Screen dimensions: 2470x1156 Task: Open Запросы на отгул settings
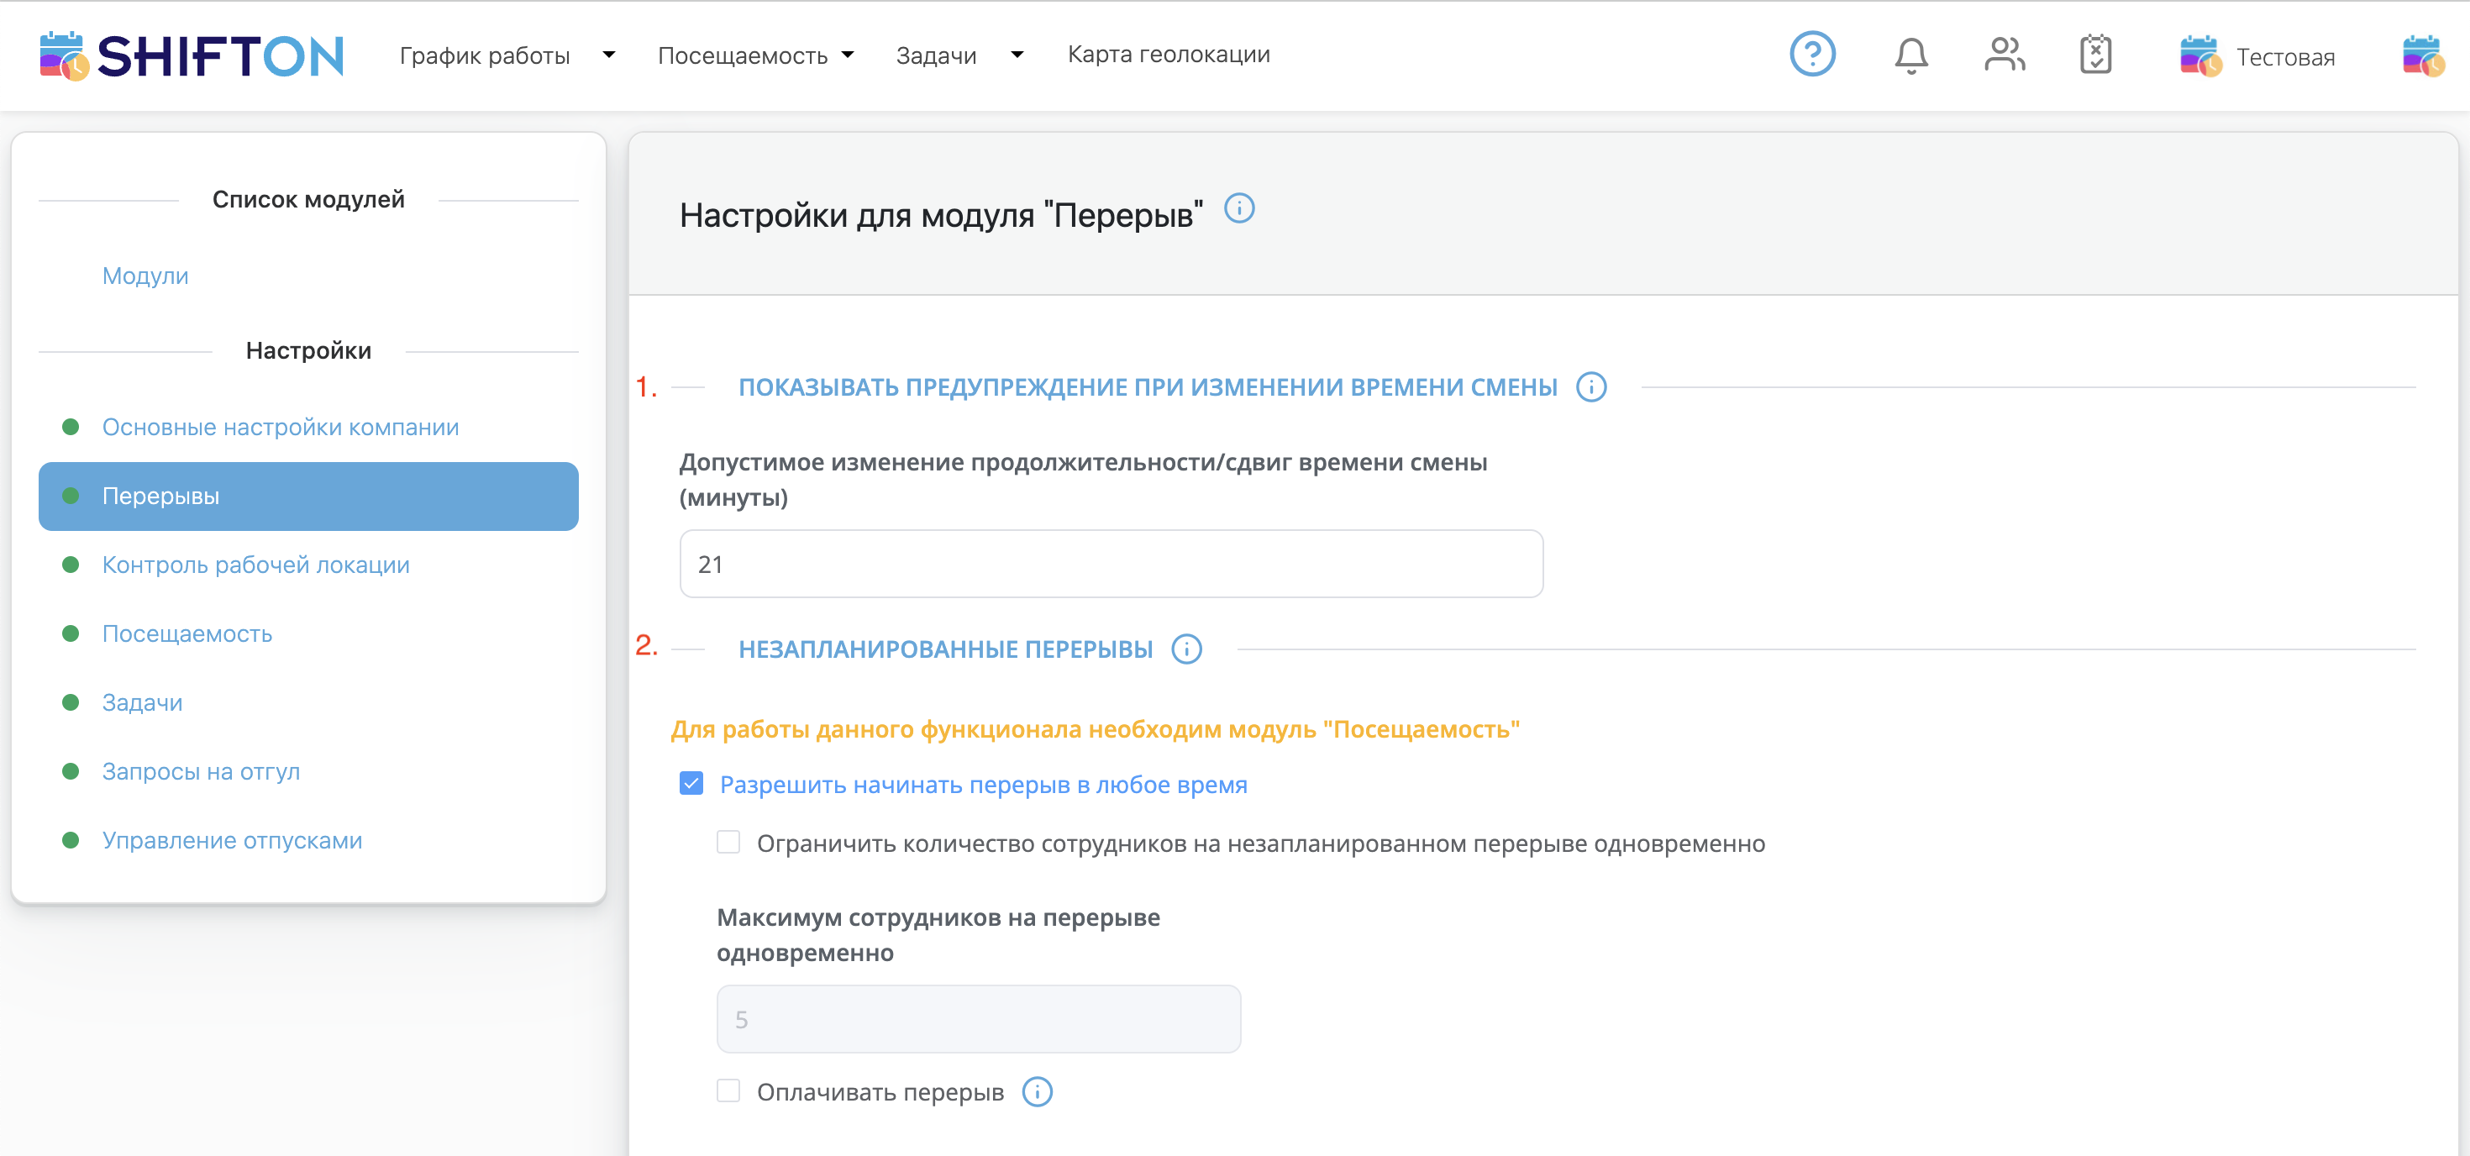point(201,771)
